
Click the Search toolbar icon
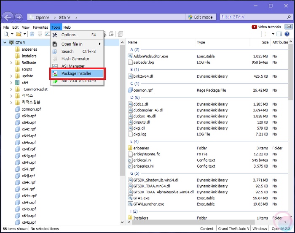coord(32,34)
